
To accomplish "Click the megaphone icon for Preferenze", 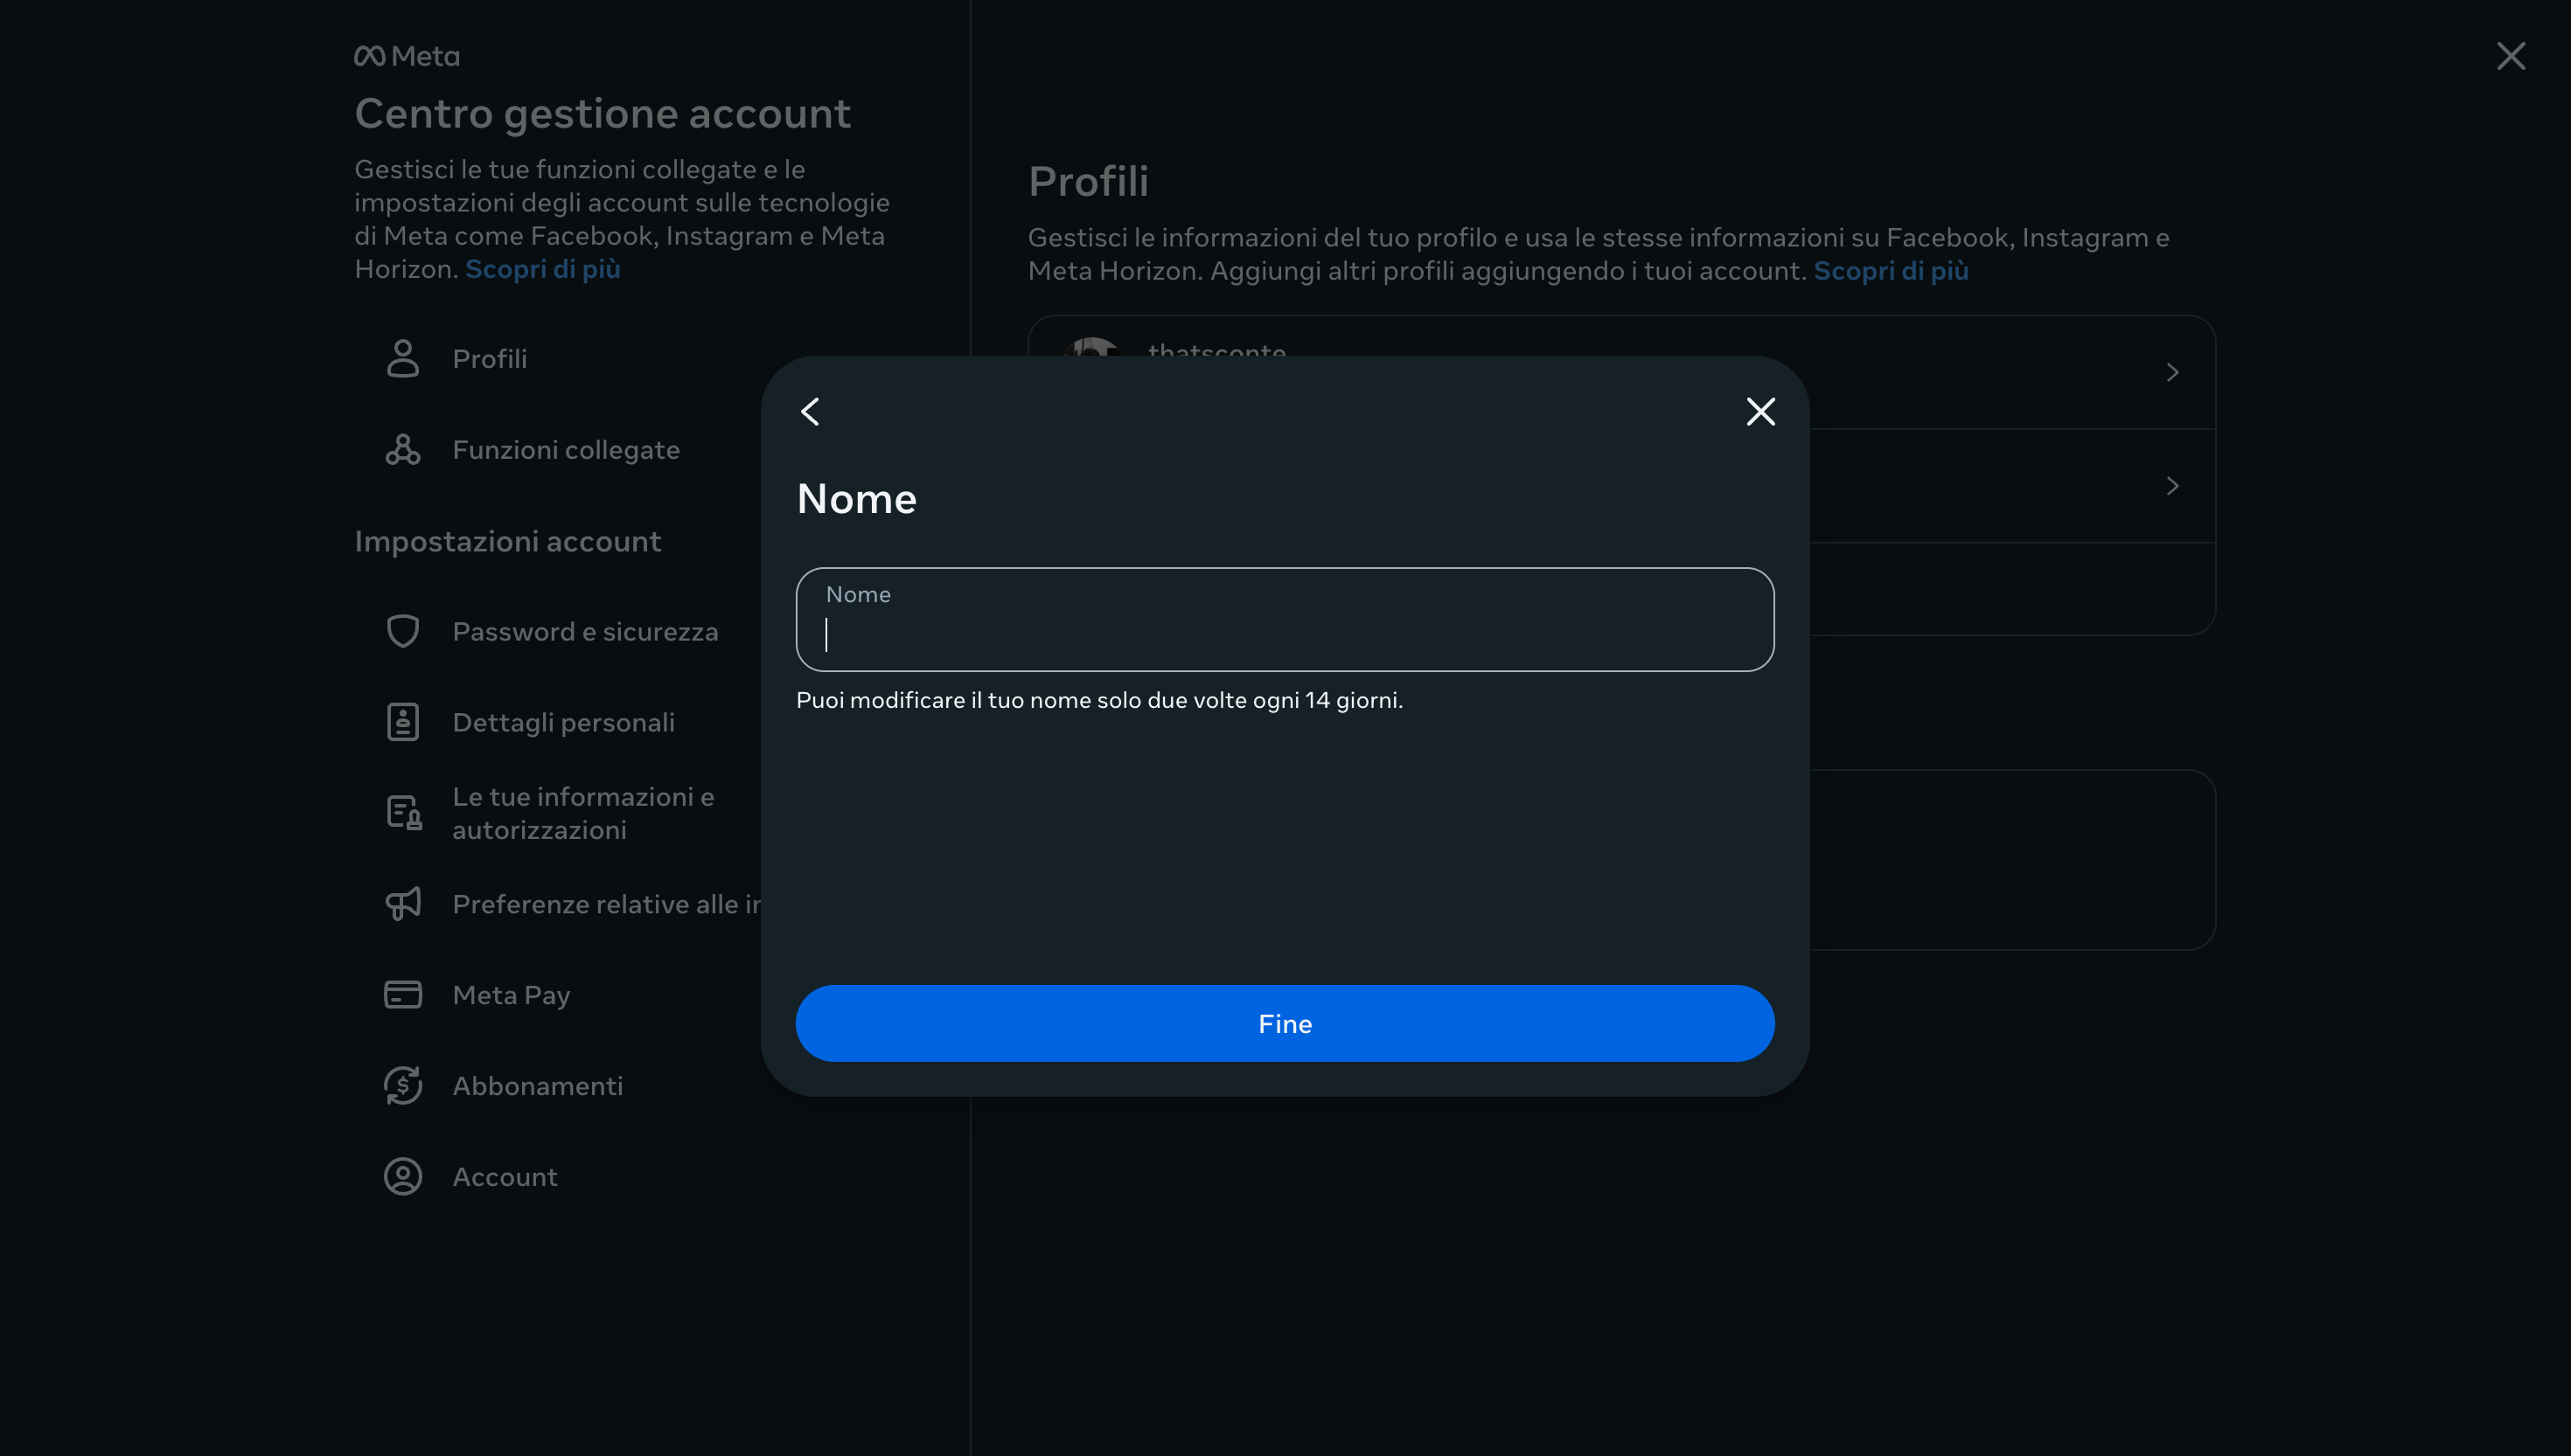I will pyautogui.click(x=402, y=903).
